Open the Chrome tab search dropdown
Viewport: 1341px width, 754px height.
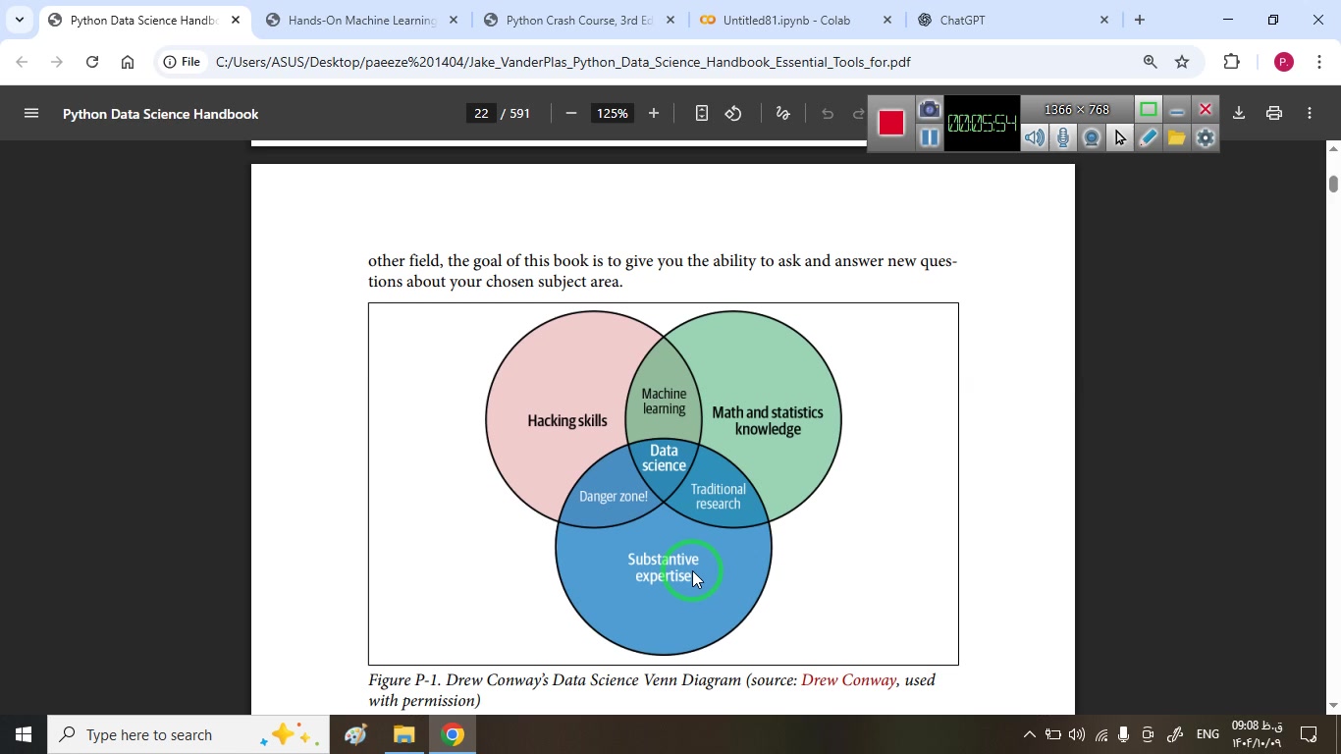(19, 20)
